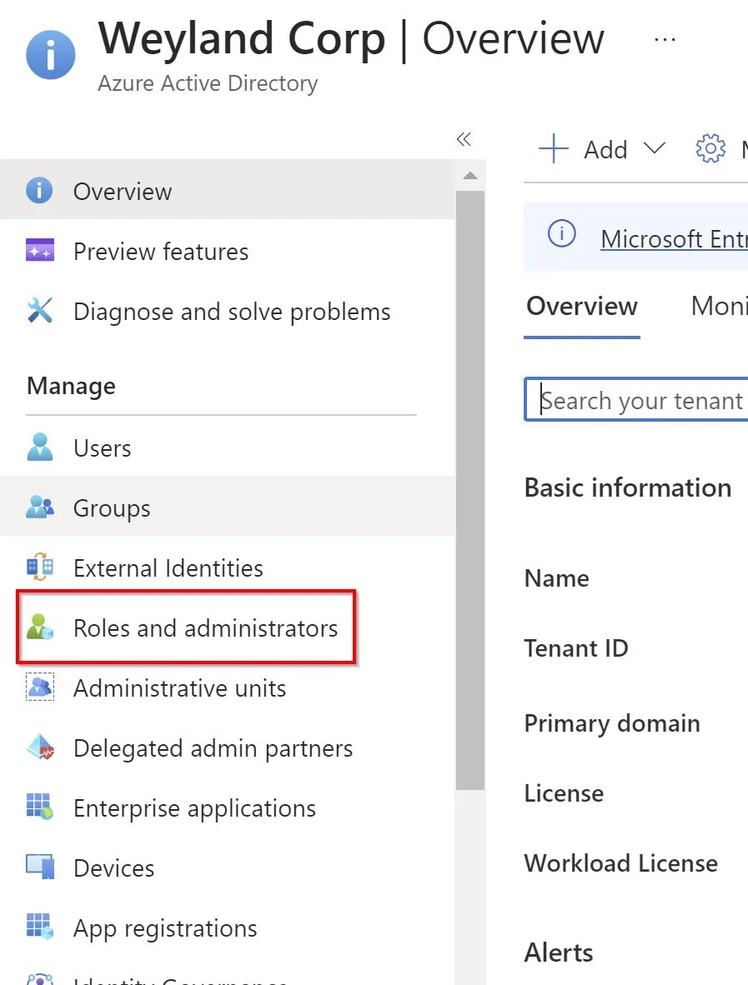Click the Primary domain label
Image resolution: width=748 pixels, height=985 pixels.
point(611,723)
